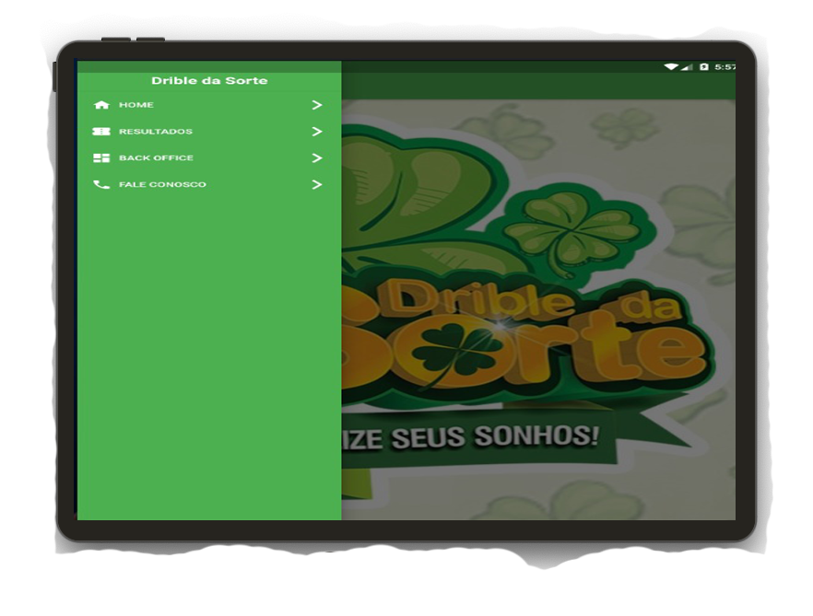
Task: Expand the Fale Conosco chevron arrow
Action: pos(317,184)
